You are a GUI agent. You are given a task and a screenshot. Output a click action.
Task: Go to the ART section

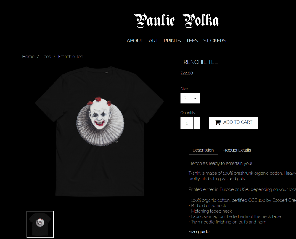click(x=153, y=41)
